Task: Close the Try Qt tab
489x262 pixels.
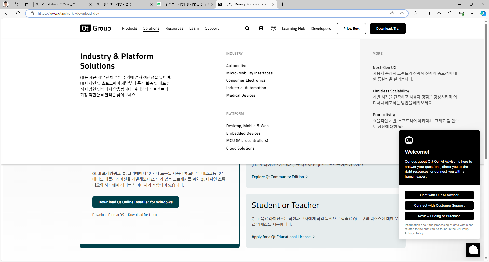Action: 273,4
